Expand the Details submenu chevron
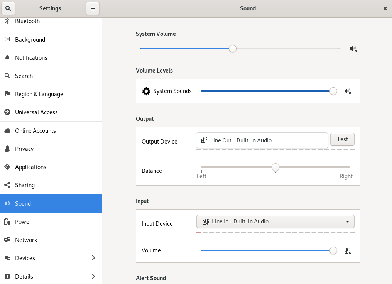The width and height of the screenshot is (392, 284). (93, 276)
